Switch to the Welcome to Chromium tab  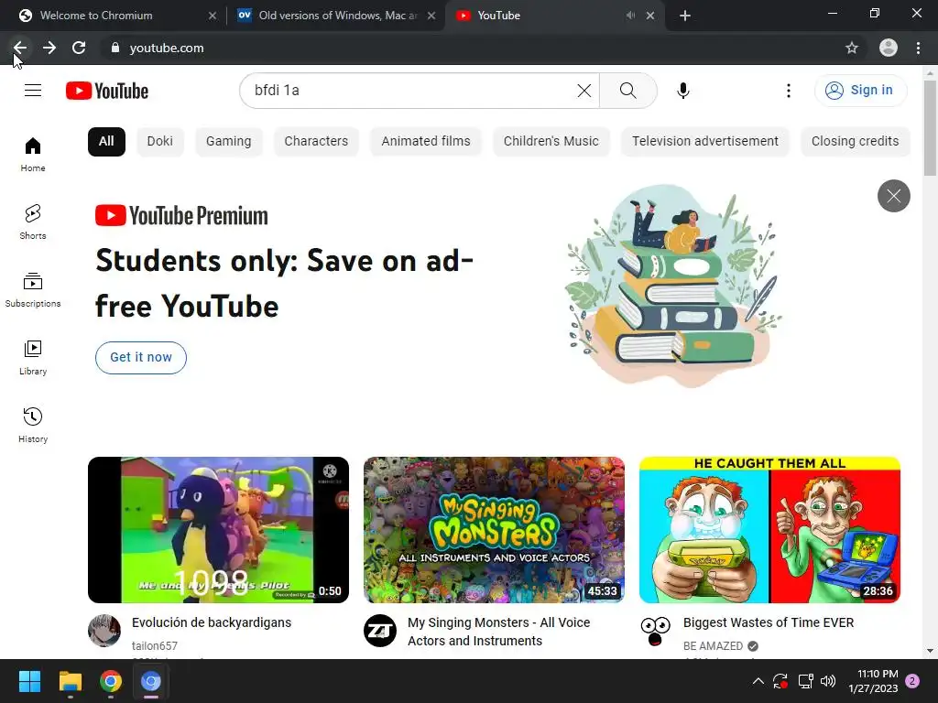pyautogui.click(x=112, y=16)
